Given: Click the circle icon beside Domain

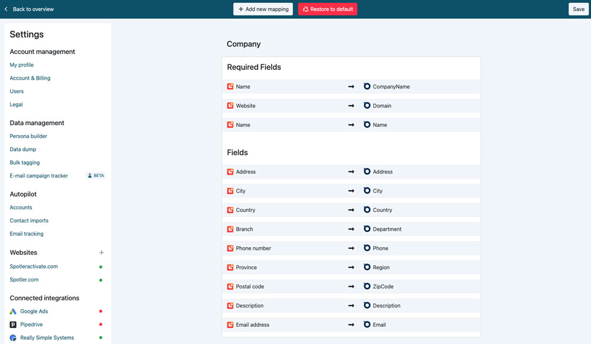Looking at the screenshot, I should (367, 106).
